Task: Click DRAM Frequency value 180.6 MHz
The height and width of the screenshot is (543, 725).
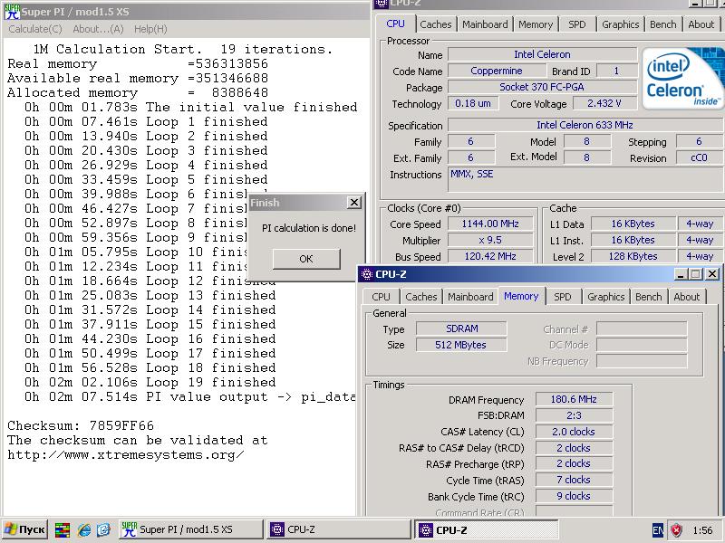Action: (x=574, y=399)
